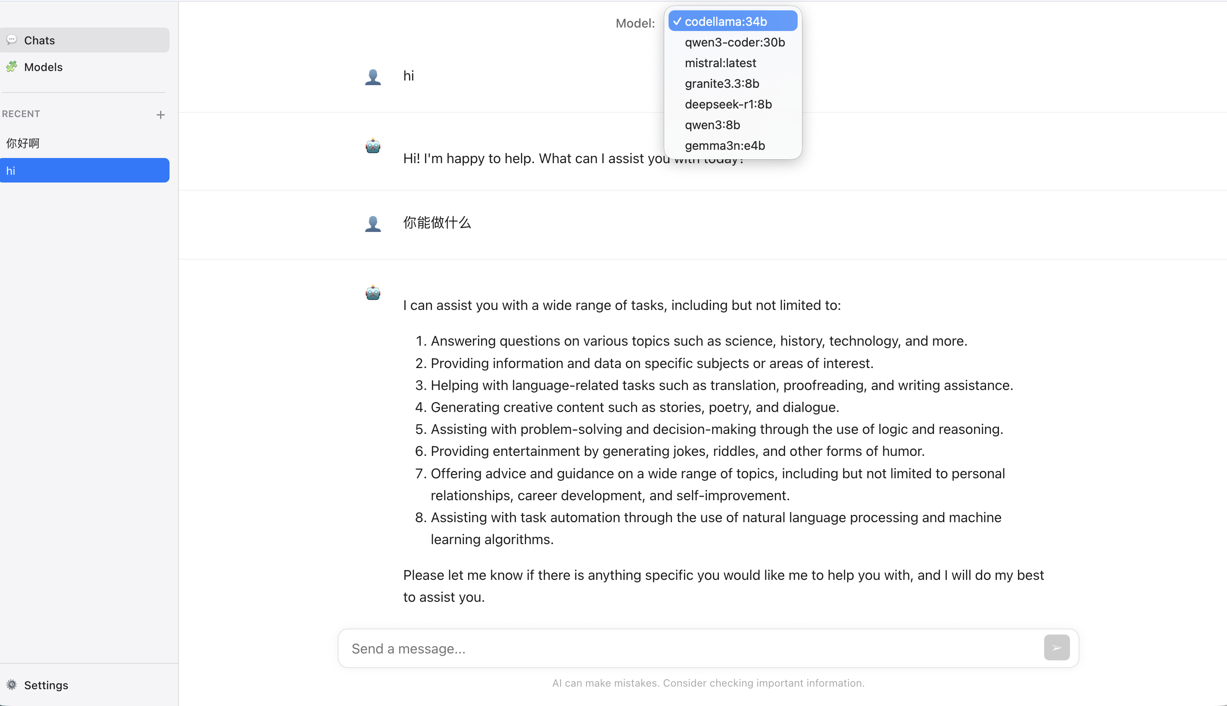1227x706 pixels.
Task: Click the Models puzzle piece icon
Action: (x=12, y=66)
